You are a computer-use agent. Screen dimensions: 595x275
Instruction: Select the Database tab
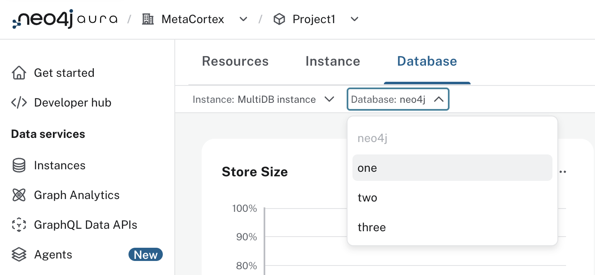click(x=427, y=61)
